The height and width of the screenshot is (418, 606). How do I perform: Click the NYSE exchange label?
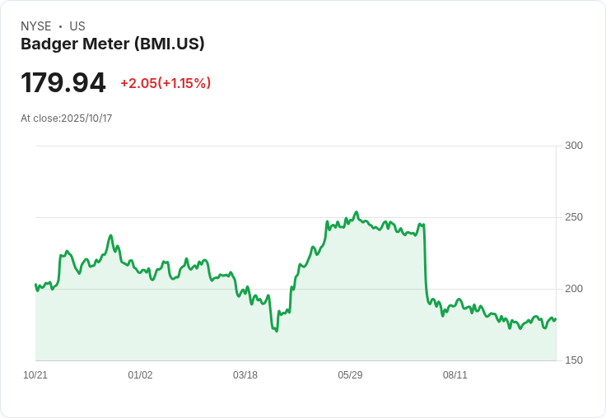click(36, 26)
